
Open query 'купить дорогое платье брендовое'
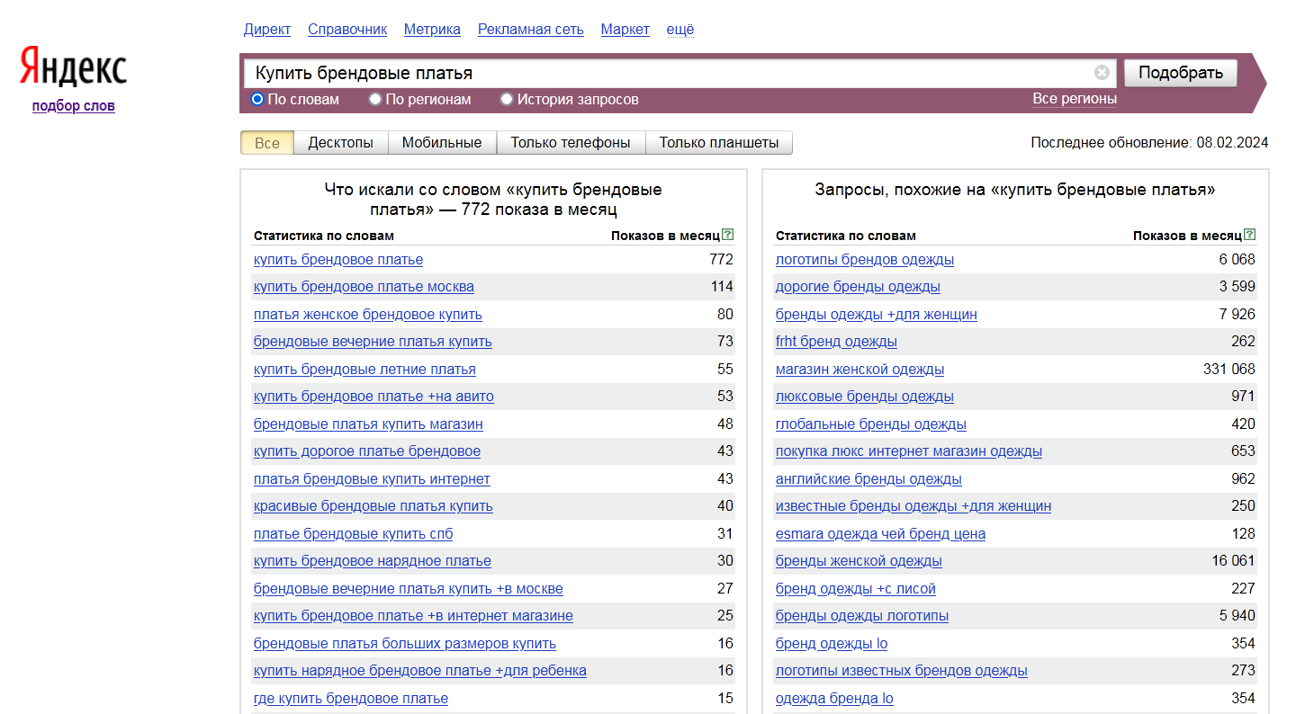coord(367,451)
